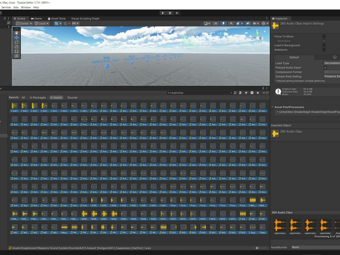Toggle scene effects (skybox, fog)

point(238,23)
